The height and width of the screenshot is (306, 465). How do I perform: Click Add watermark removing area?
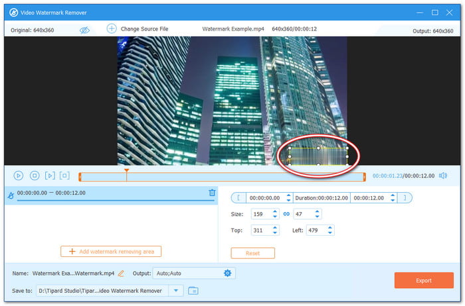click(111, 251)
